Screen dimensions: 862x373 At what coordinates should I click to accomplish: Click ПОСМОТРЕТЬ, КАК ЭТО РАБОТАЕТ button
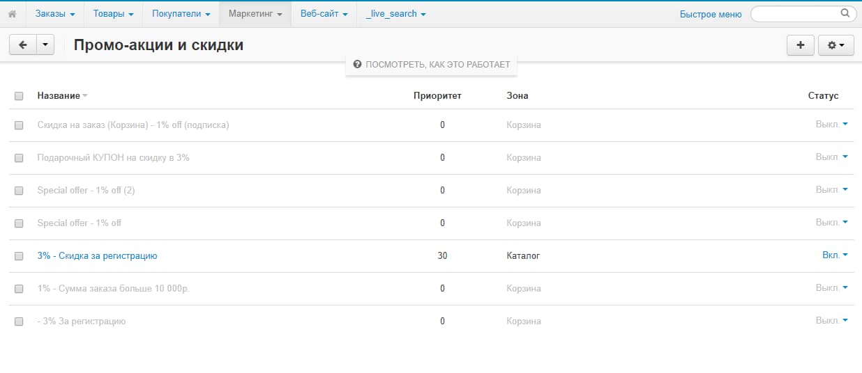437,64
